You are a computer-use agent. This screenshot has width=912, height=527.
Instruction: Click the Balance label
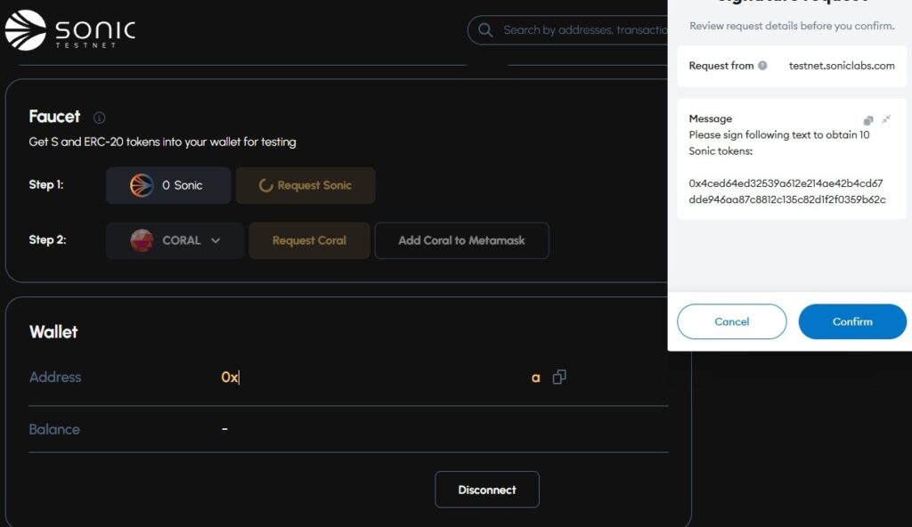pyautogui.click(x=54, y=429)
